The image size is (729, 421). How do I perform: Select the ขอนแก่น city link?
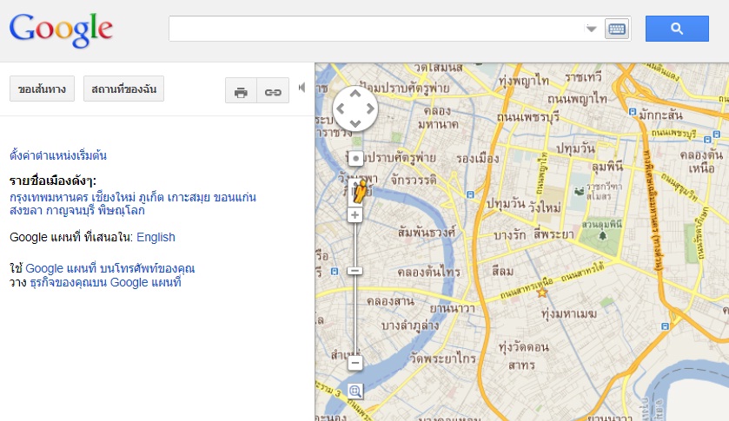click(x=235, y=198)
